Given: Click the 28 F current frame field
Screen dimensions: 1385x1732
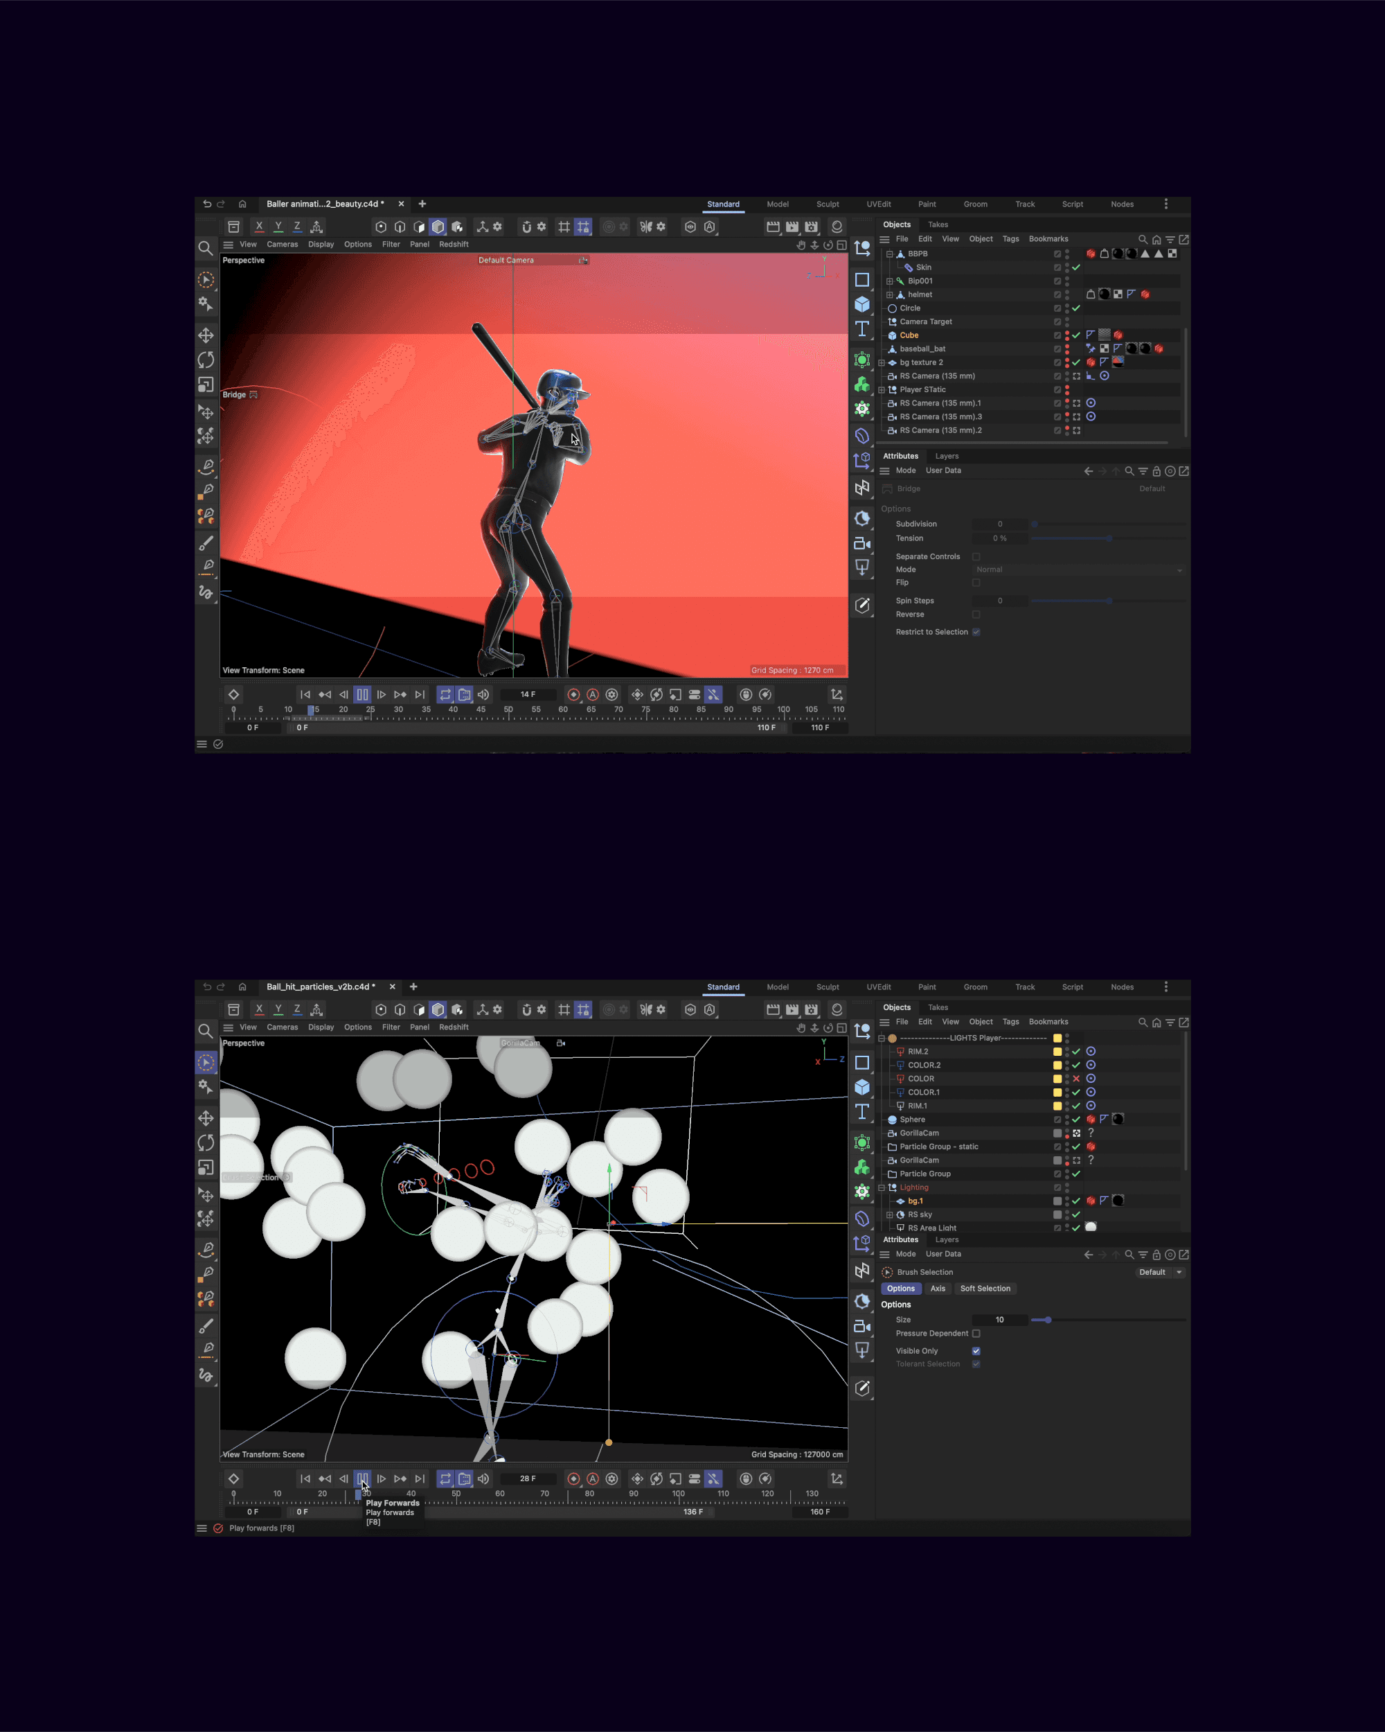Looking at the screenshot, I should pos(528,1479).
